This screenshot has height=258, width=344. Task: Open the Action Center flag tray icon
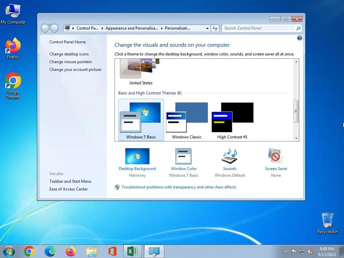pos(294,252)
